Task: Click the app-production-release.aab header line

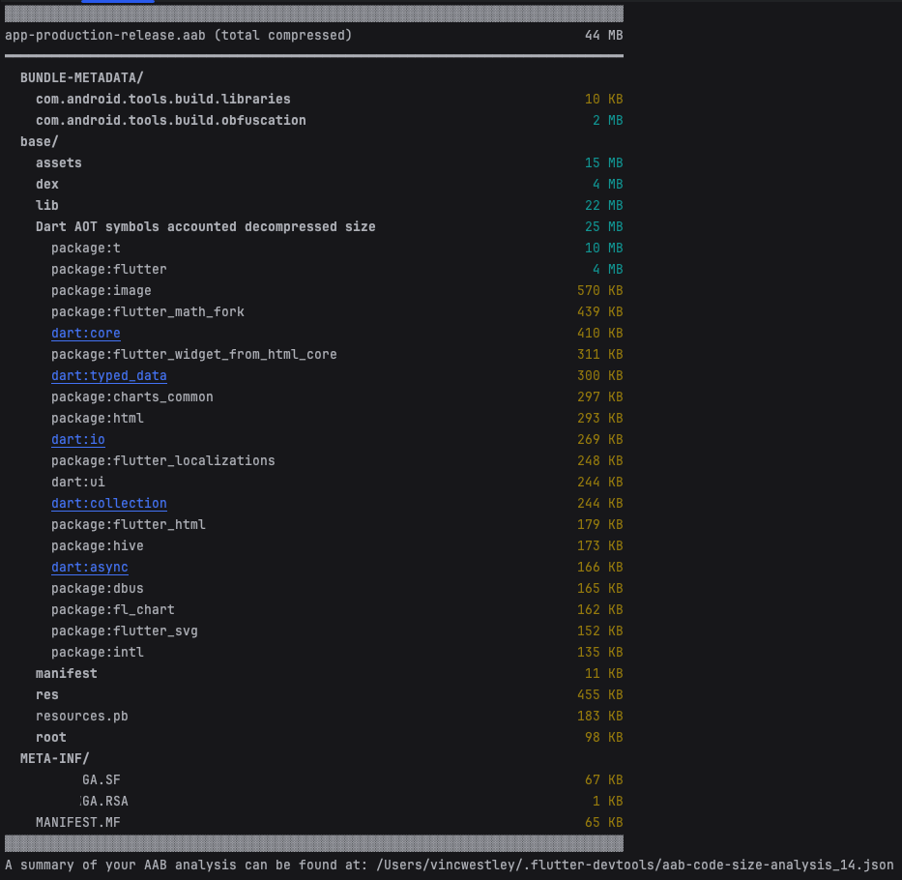Action: tap(179, 36)
